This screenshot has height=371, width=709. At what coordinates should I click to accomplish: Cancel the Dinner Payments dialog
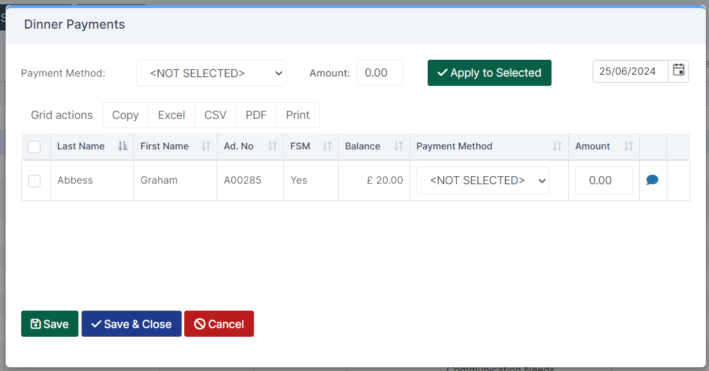click(219, 324)
